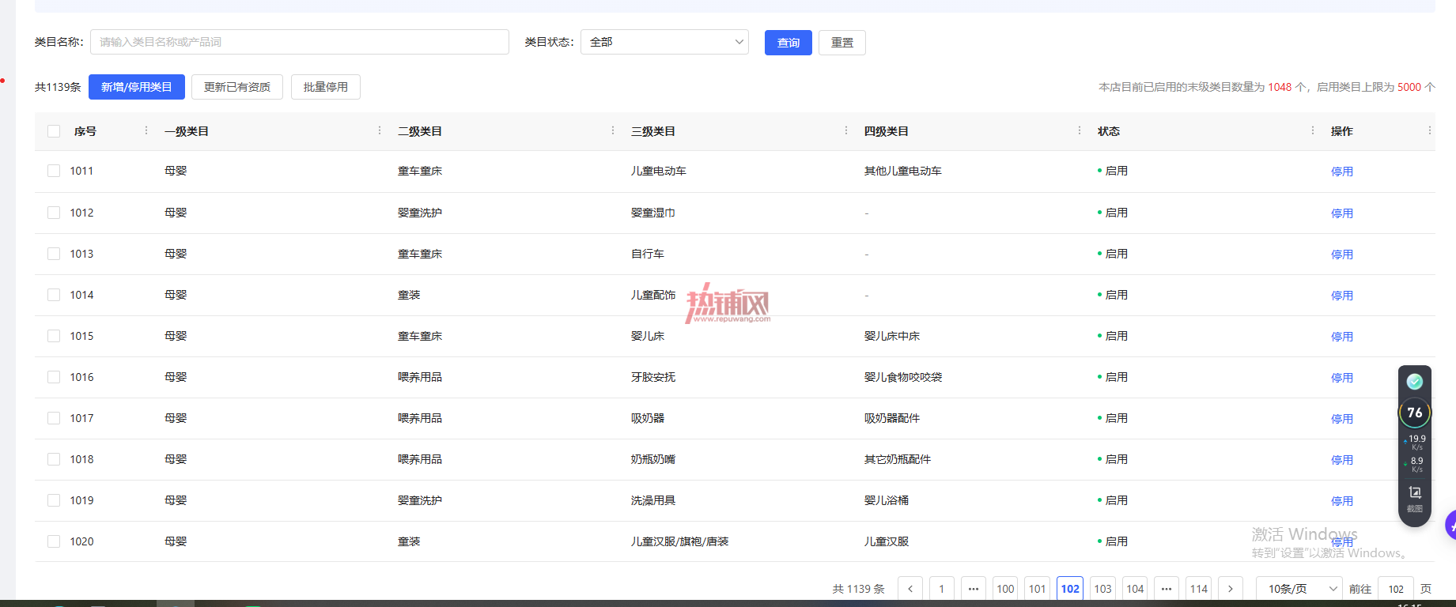1456x607 pixels.
Task: Open 三级类目 column options menu icon
Action: (x=846, y=130)
